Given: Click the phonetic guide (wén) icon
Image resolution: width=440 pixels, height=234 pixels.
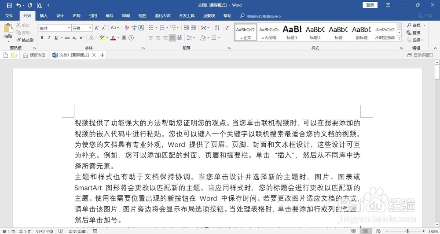Looking at the screenshot, I should [134, 28].
